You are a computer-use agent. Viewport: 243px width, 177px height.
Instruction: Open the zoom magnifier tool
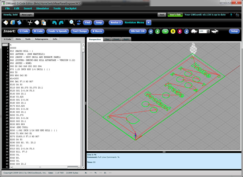pos(71,22)
